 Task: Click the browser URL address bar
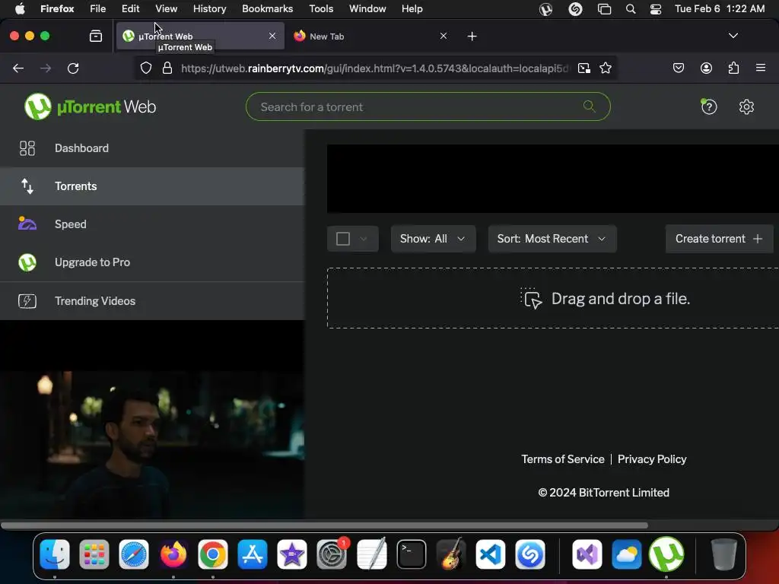[375, 68]
